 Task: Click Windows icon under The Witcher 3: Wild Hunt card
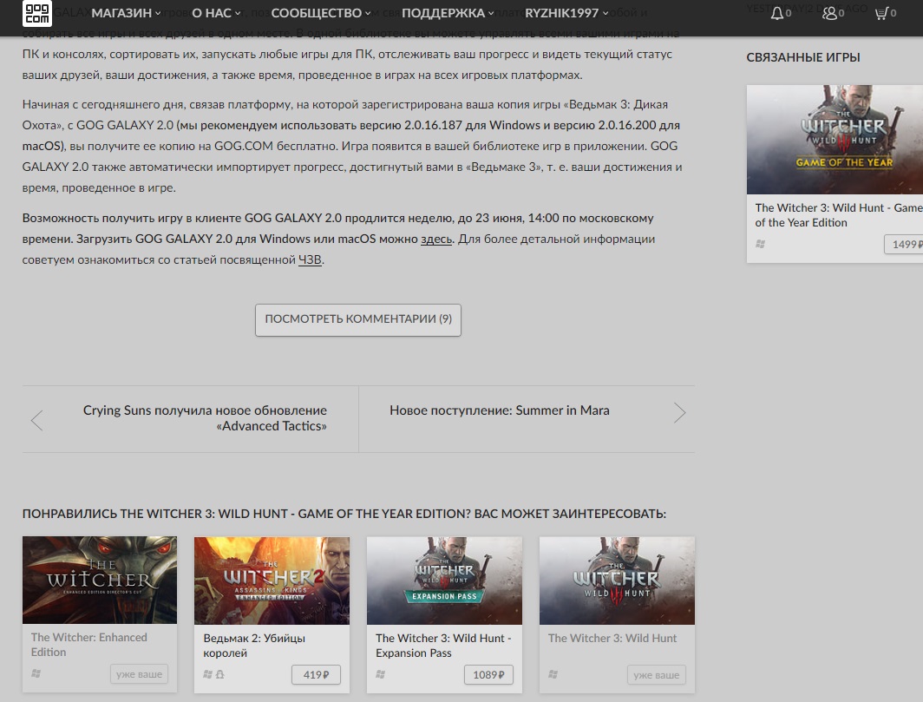553,674
